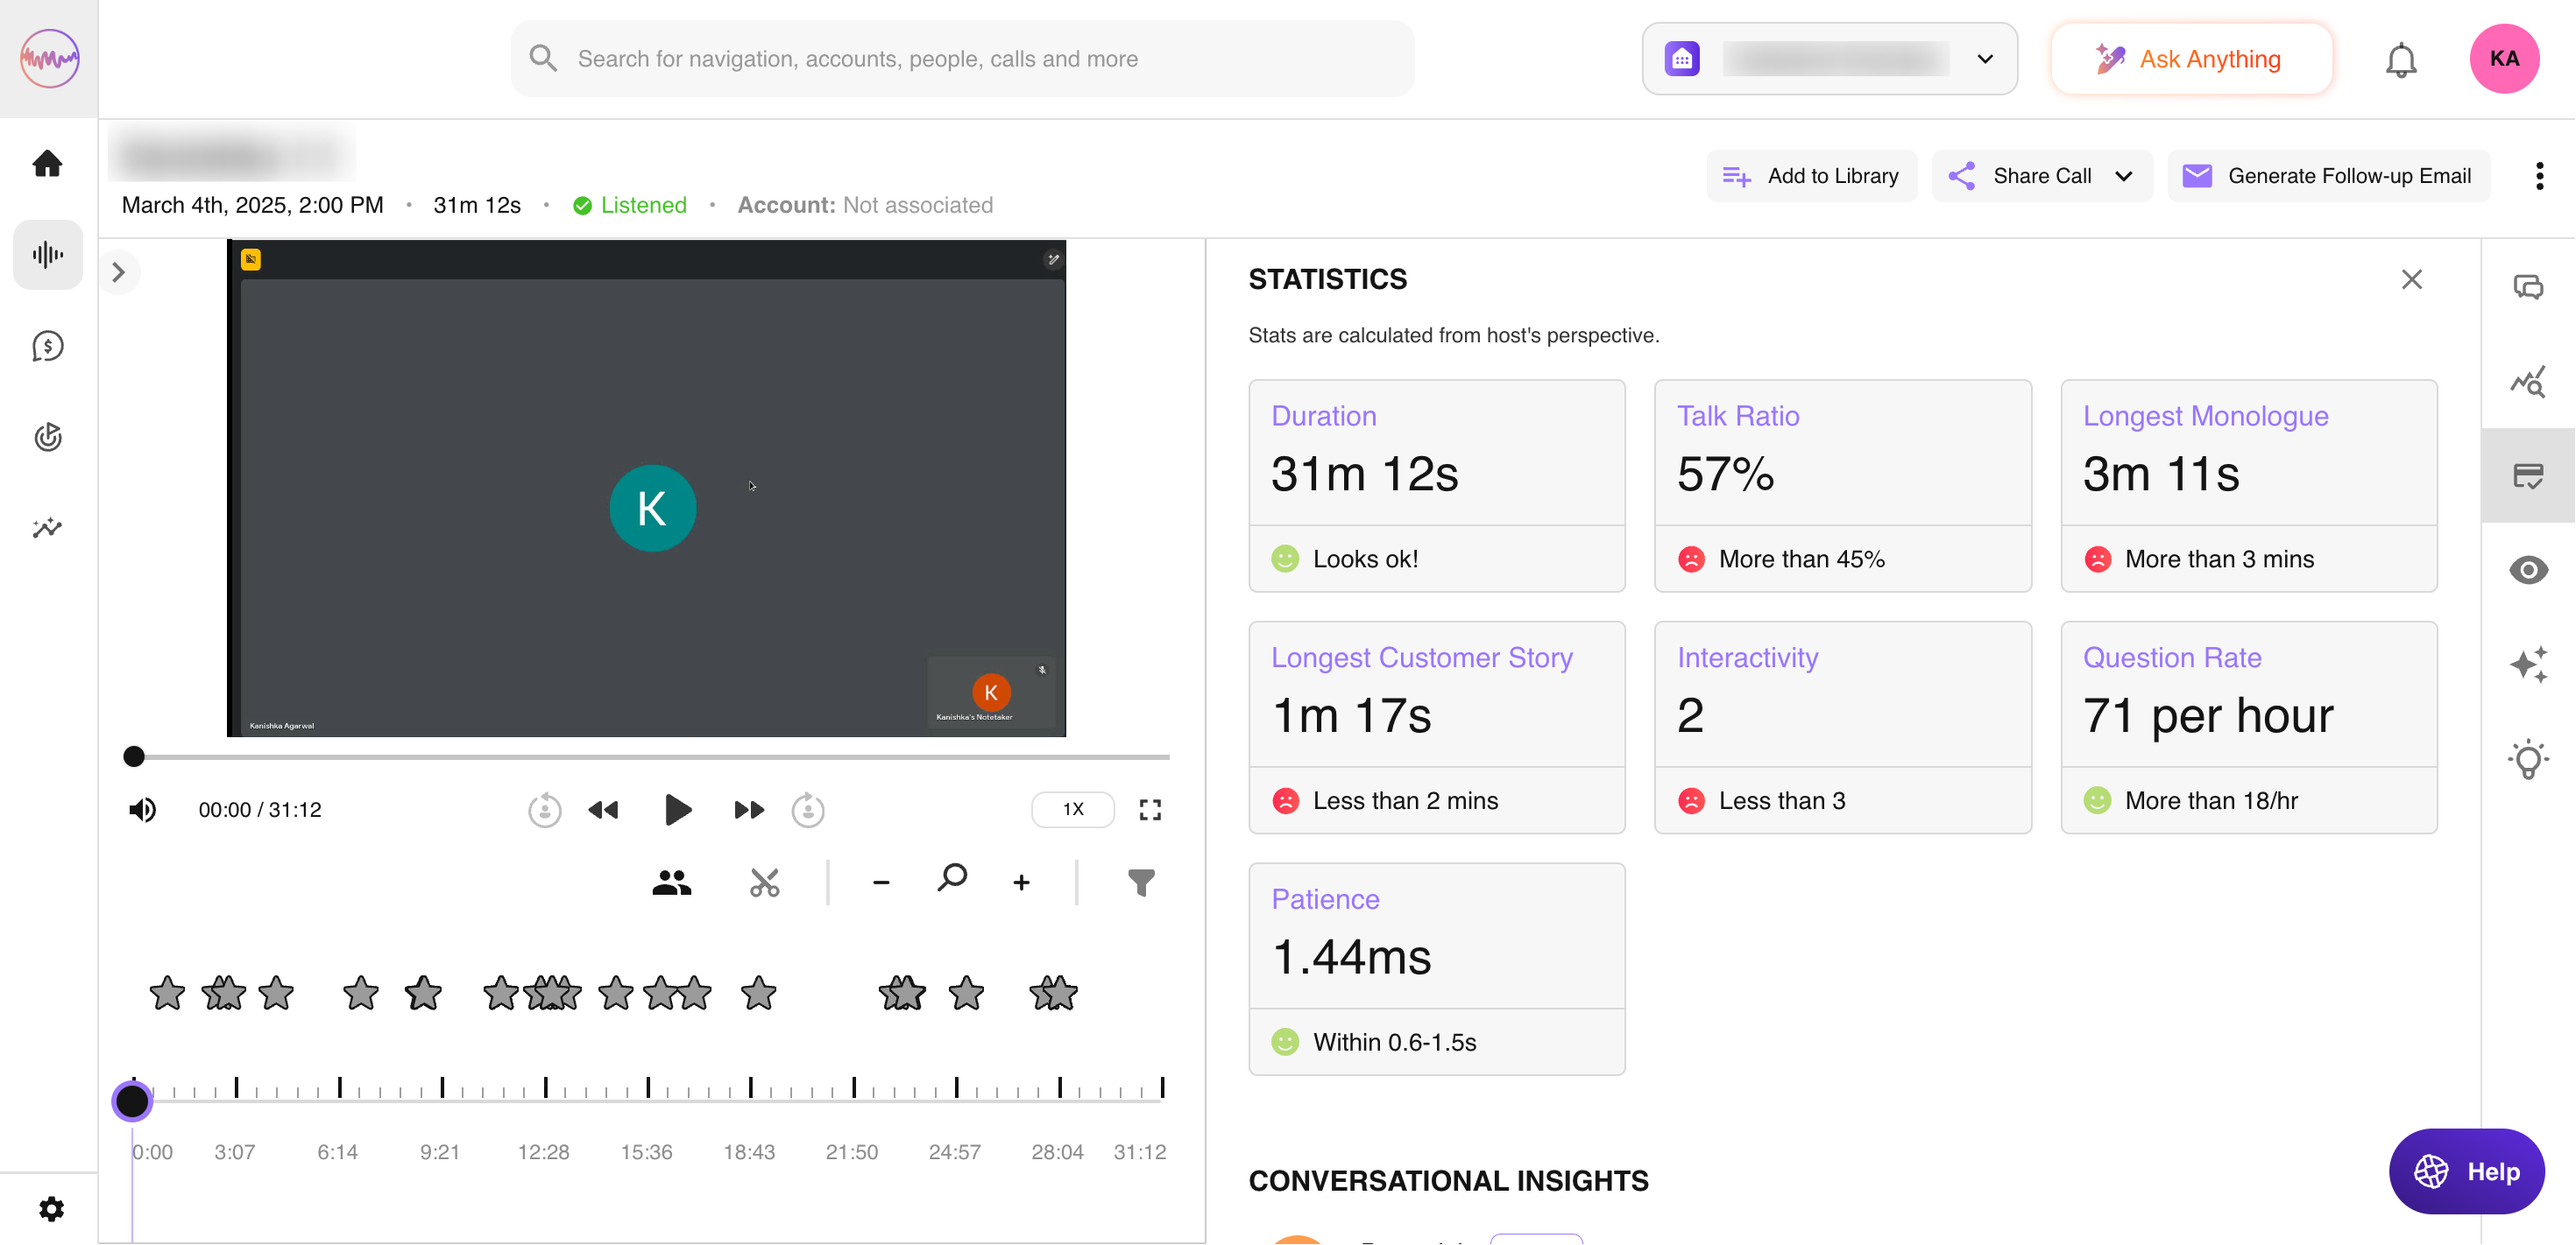Open the three-dot more options menu

(2538, 176)
